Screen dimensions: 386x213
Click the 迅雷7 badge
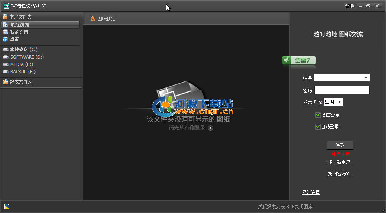tap(299, 60)
